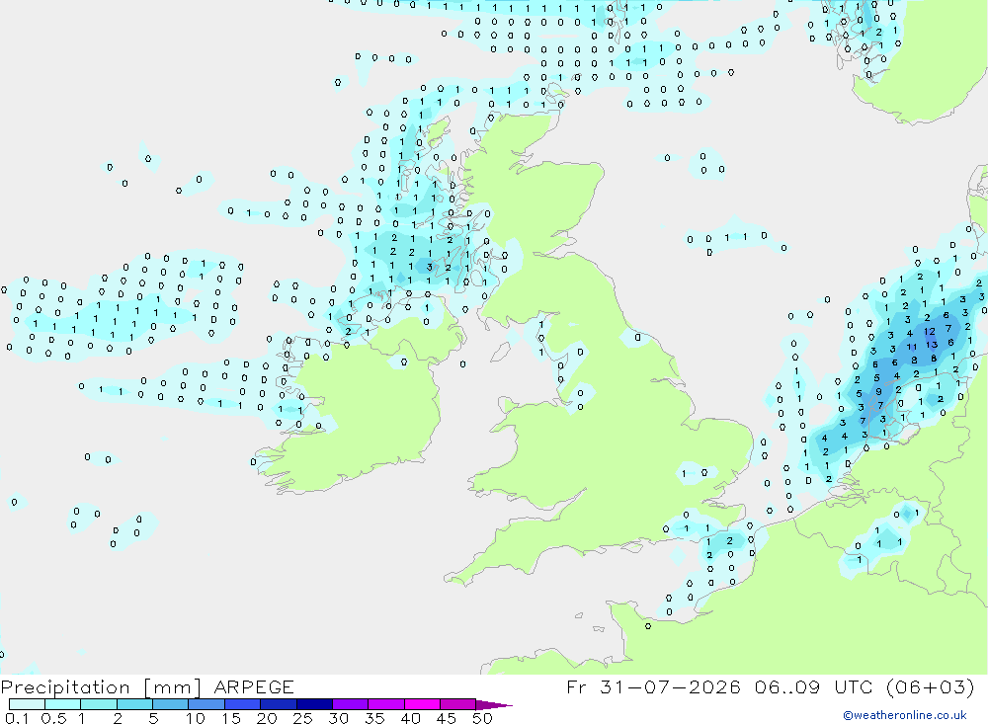This screenshot has height=724, width=988.
Task: Click the 2–5 mm legend swatch
Action: (134, 704)
